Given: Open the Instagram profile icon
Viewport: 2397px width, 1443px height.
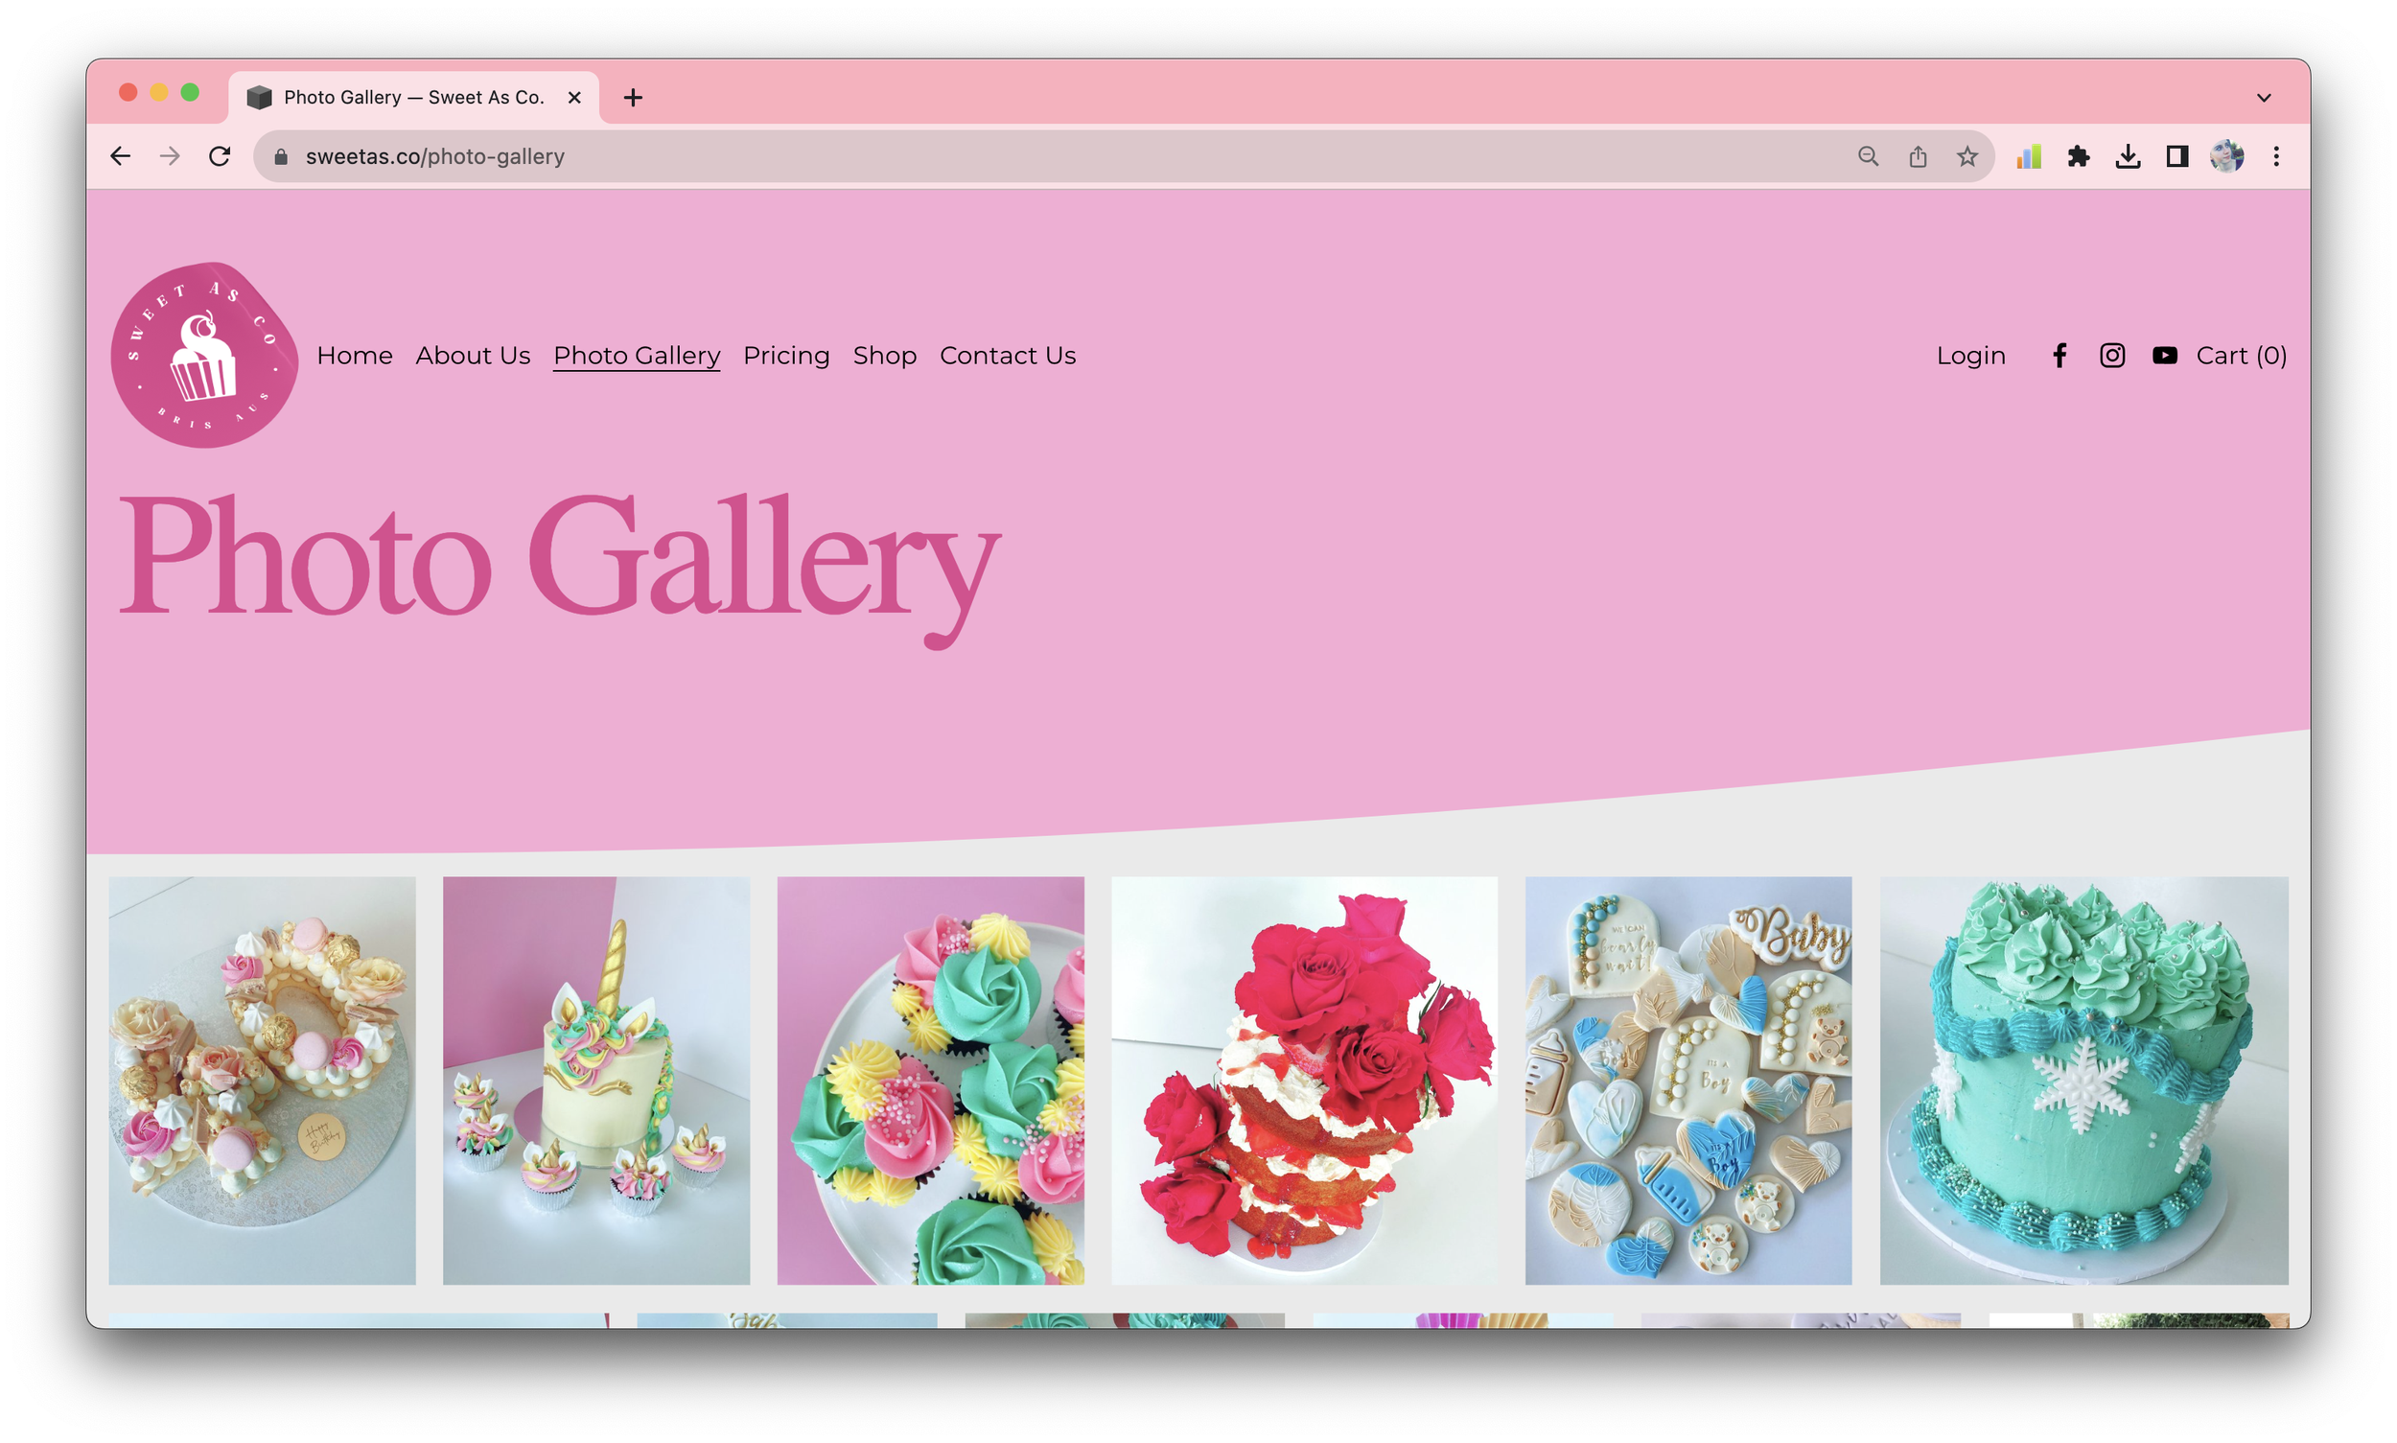Looking at the screenshot, I should [2112, 355].
